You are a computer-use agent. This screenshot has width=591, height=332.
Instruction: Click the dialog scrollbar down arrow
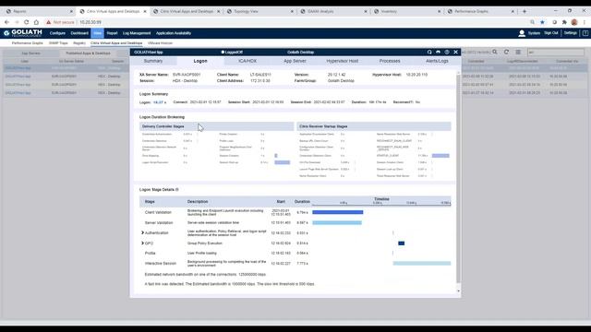tap(458, 291)
